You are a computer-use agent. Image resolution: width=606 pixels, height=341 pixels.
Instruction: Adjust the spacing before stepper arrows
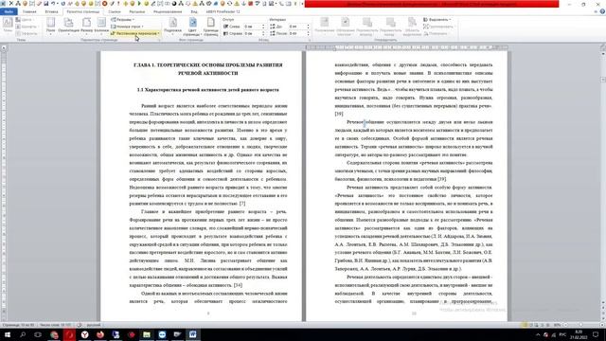click(308, 27)
